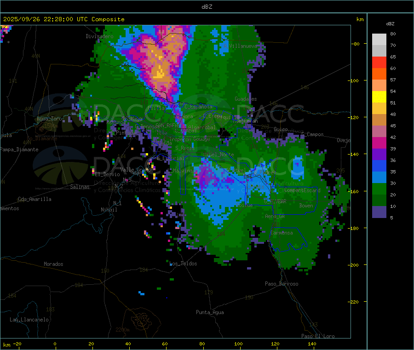Screen dimensions: 414x350
Task: Click the 'Lag.Llancanelo' label
Action: [29, 320]
